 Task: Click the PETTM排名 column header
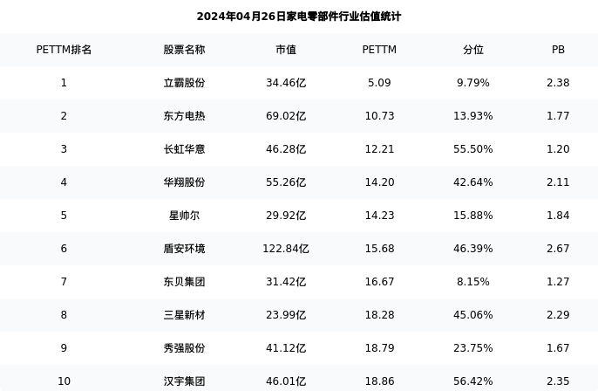[64, 50]
